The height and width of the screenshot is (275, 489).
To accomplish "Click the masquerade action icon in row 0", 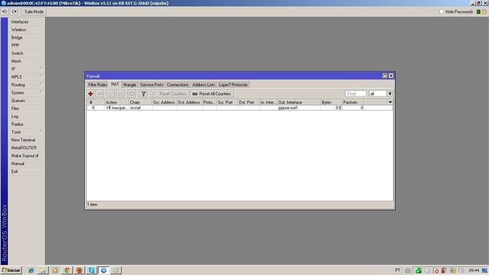I will (x=108, y=108).
